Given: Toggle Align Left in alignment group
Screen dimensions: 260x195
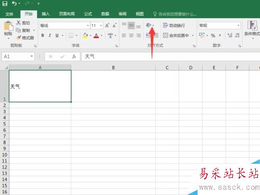Looking at the screenshot, I should point(124,35).
